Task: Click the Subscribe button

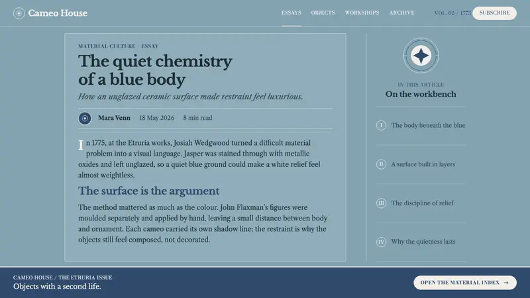Action: pyautogui.click(x=494, y=13)
